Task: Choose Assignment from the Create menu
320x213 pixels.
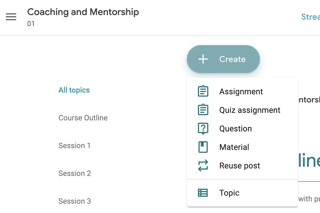Action: (x=241, y=91)
